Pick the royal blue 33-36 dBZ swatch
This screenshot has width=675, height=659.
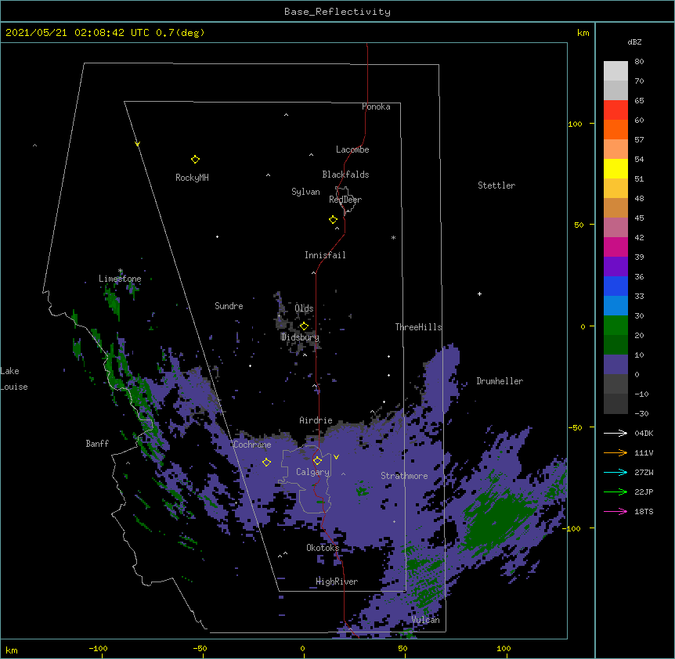(x=615, y=286)
